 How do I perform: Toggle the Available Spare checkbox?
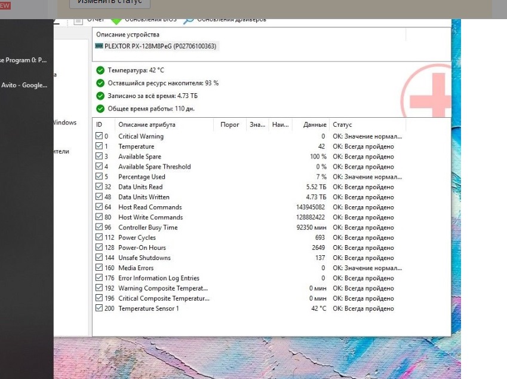tap(99, 156)
